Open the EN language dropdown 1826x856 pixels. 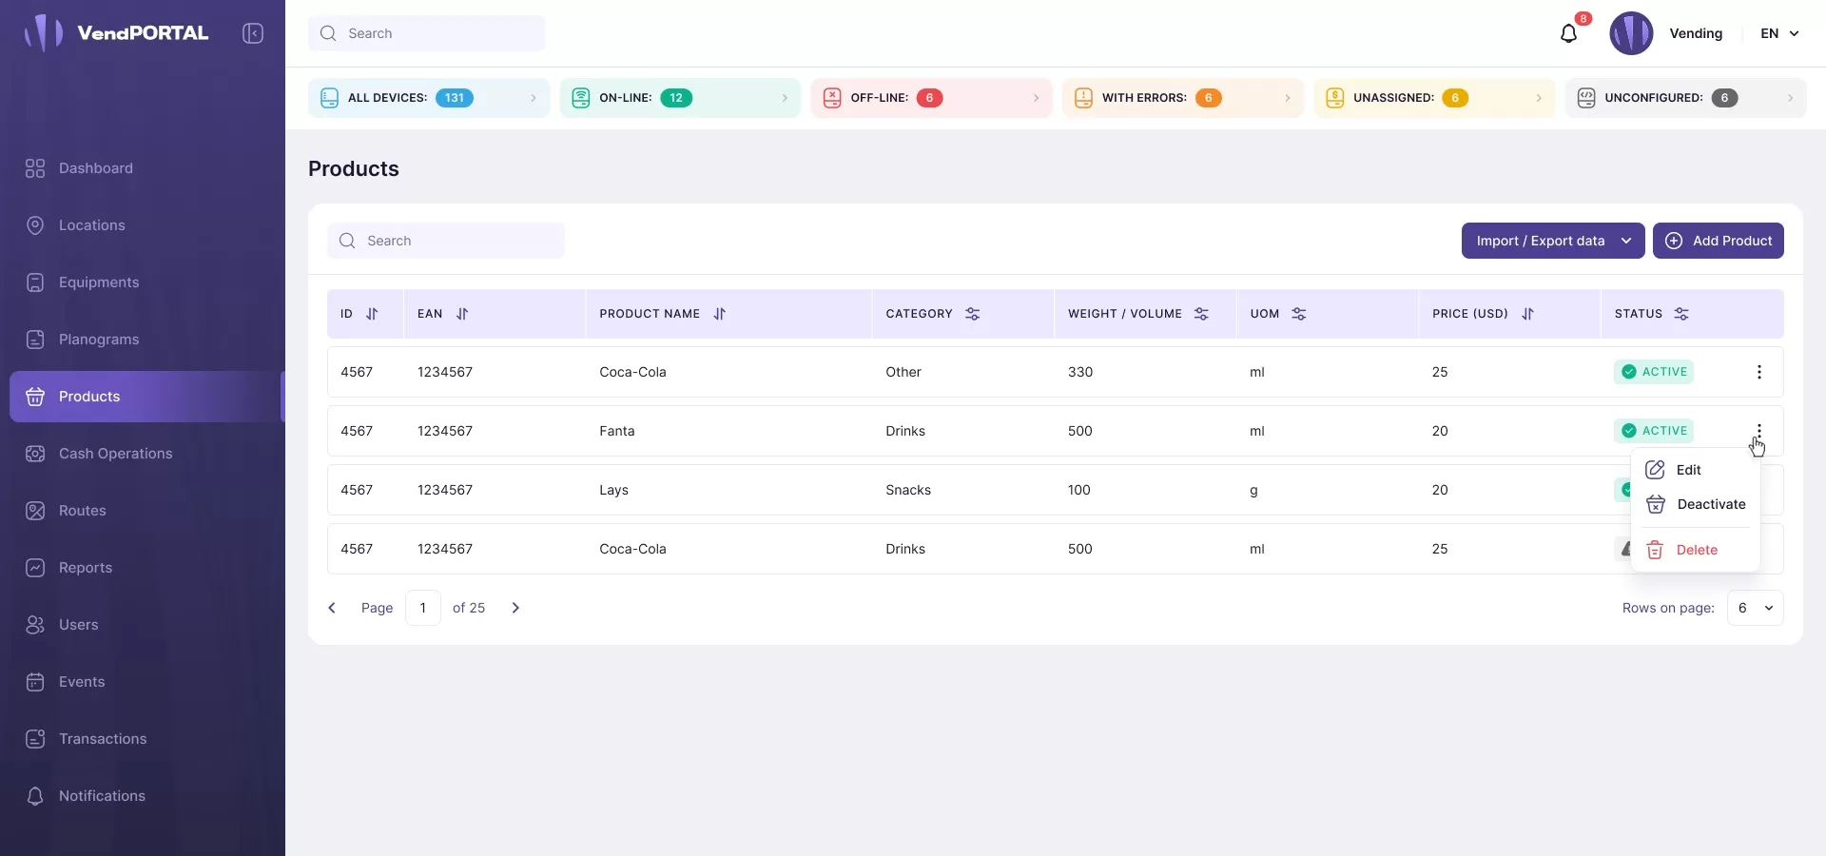(x=1779, y=33)
